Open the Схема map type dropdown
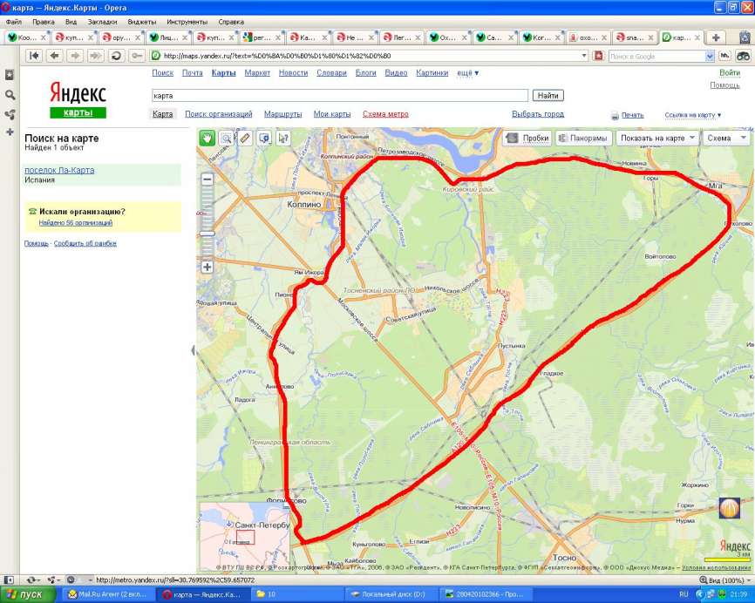This screenshot has width=755, height=603. tap(726, 138)
